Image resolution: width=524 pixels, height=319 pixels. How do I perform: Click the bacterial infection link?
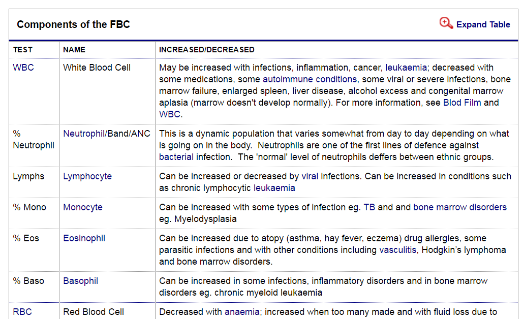click(176, 157)
